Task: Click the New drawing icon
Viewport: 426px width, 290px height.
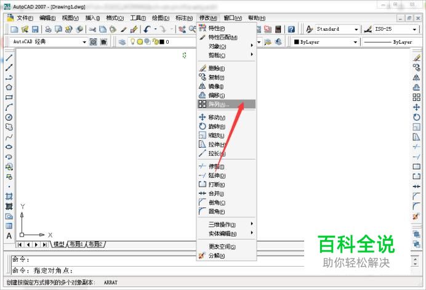Action: point(14,29)
